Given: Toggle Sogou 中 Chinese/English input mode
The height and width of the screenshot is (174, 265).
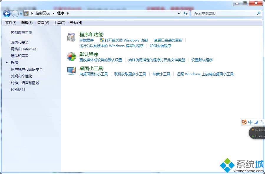Looking at the screenshot, I should 250,122.
